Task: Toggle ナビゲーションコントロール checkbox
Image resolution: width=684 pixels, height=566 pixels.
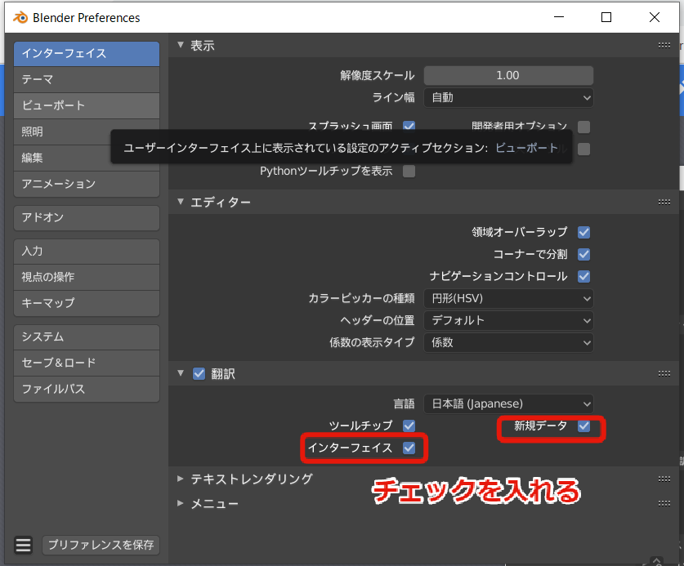Action: [x=583, y=276]
